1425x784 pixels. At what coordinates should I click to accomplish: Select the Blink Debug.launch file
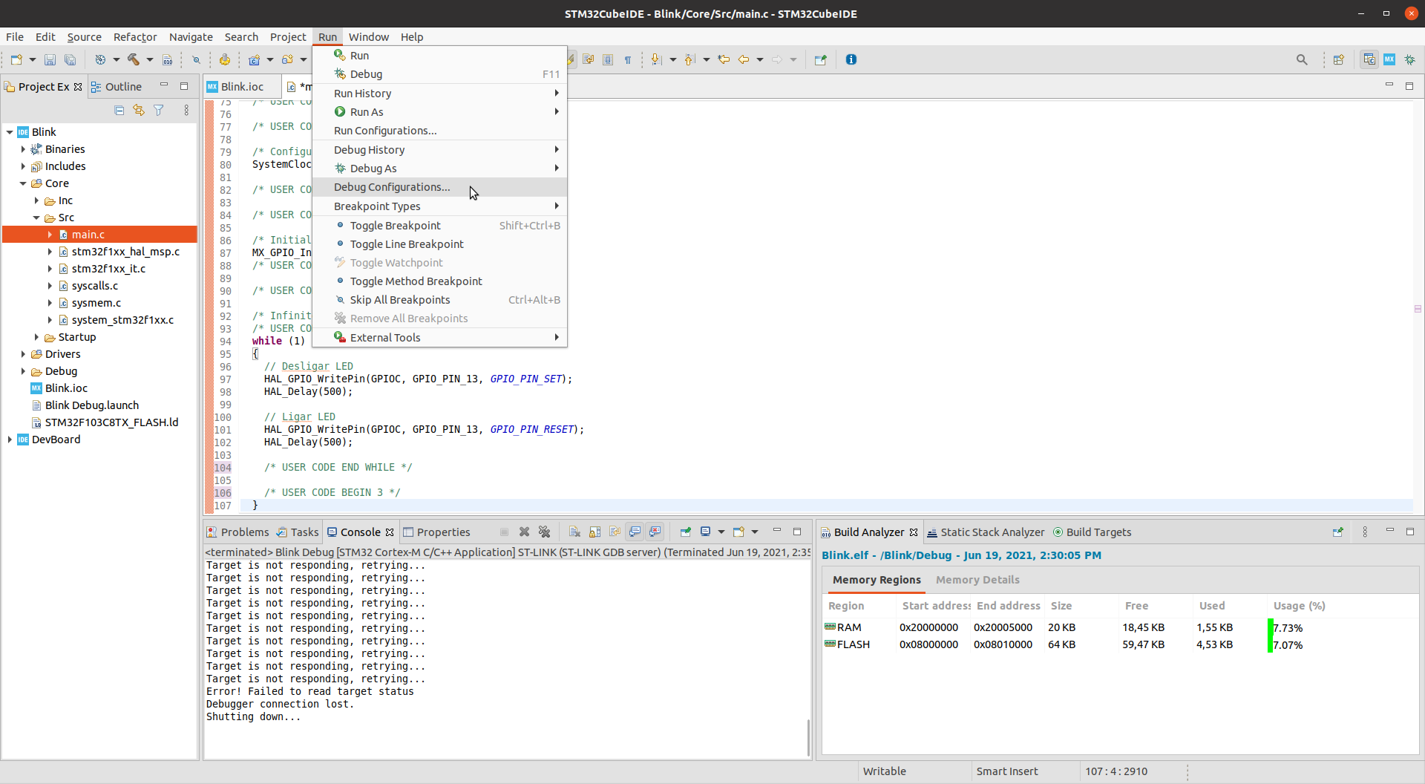[85, 405]
